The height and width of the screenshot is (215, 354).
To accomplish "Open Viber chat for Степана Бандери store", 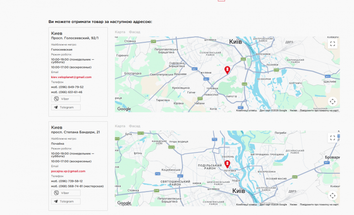I will (x=66, y=193).
